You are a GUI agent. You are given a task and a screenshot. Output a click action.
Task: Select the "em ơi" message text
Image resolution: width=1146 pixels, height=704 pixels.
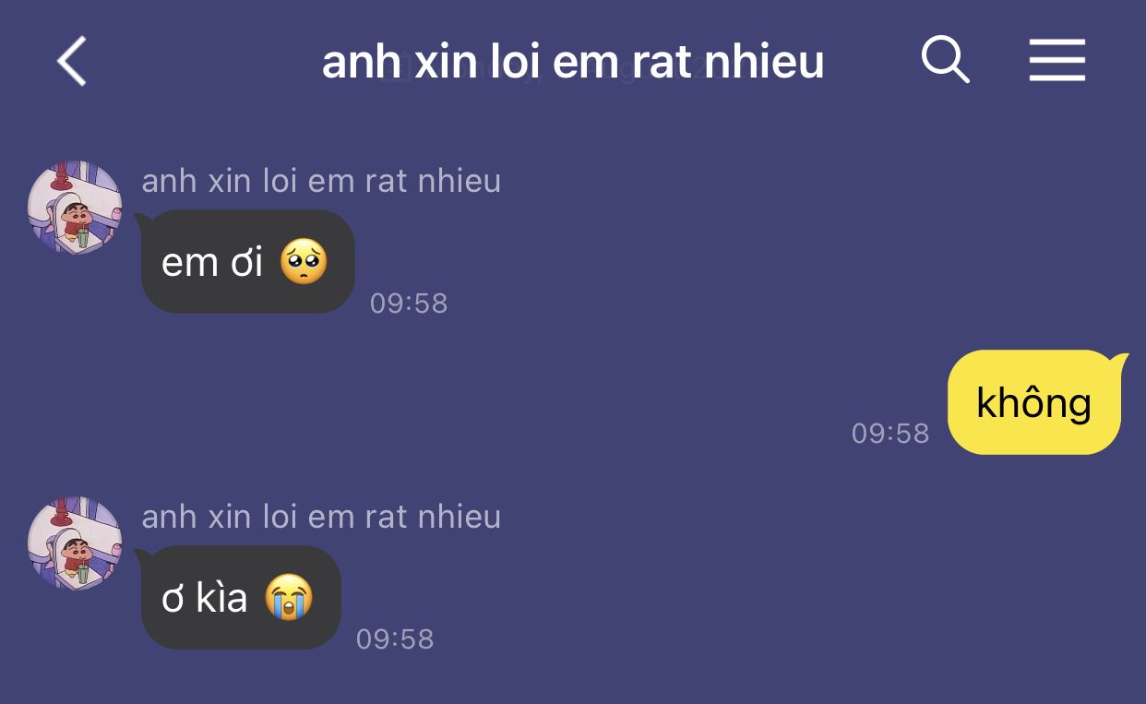click(213, 263)
